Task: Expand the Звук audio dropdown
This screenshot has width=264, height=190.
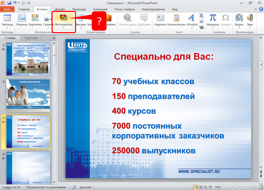Action: click(250, 28)
